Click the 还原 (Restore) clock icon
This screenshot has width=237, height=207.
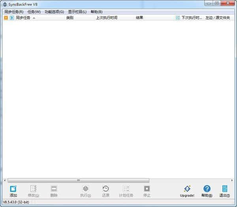tap(105, 188)
